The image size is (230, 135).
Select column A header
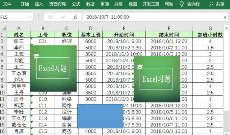[19, 28]
